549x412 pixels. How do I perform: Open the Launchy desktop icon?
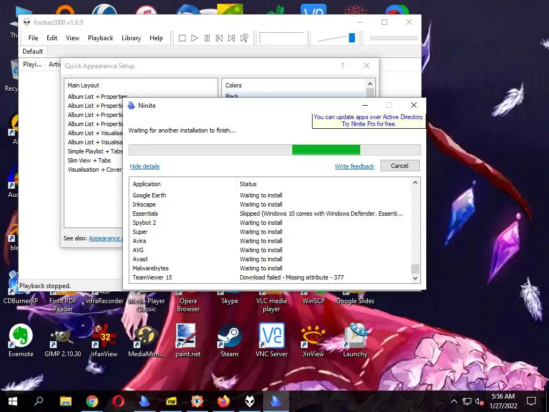(x=355, y=340)
